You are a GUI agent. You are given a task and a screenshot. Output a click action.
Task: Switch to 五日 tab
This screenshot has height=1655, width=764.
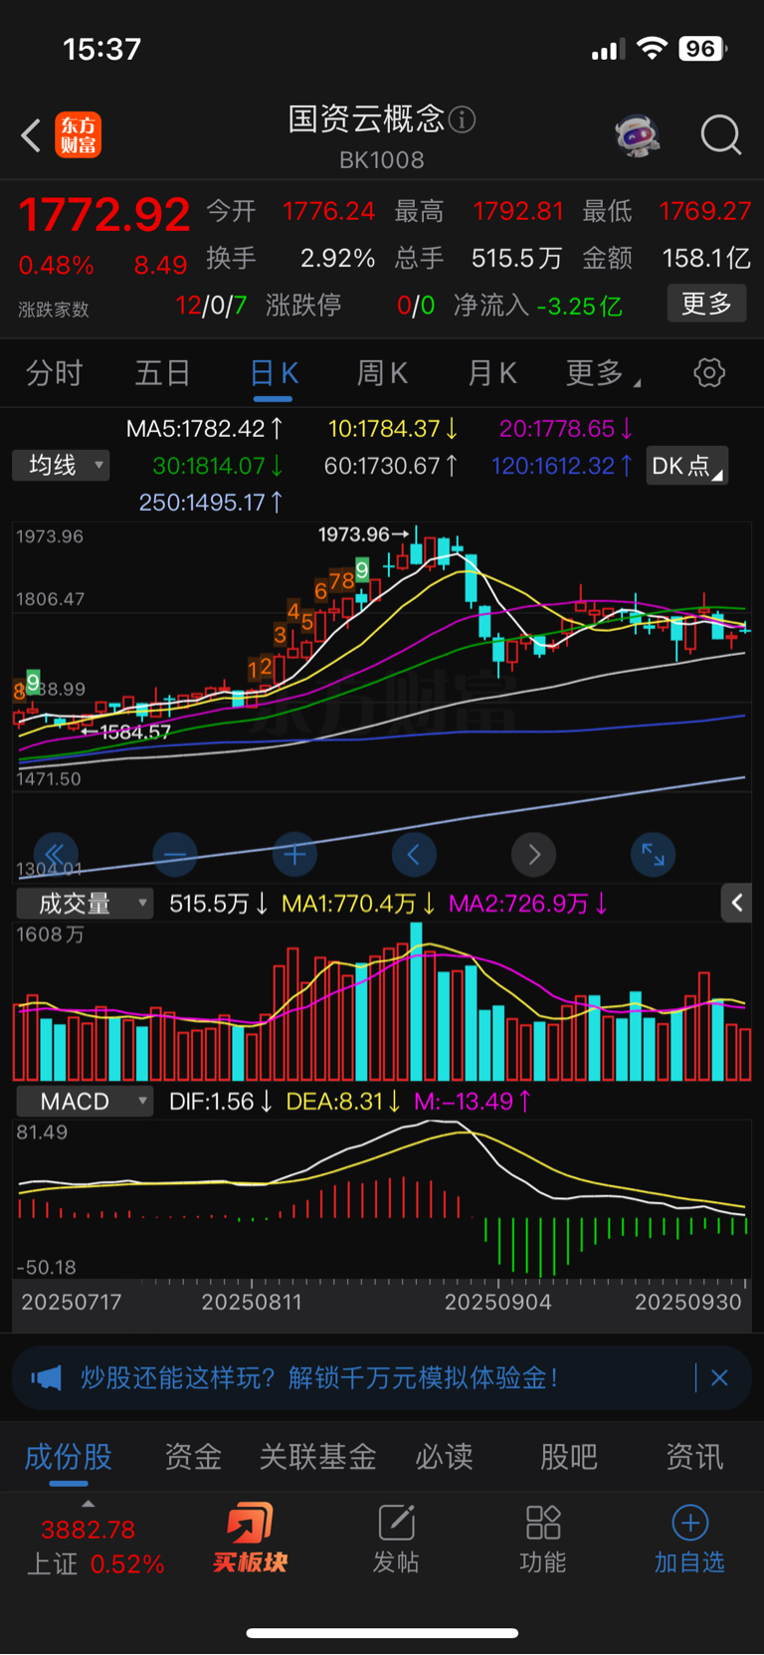pos(163,373)
